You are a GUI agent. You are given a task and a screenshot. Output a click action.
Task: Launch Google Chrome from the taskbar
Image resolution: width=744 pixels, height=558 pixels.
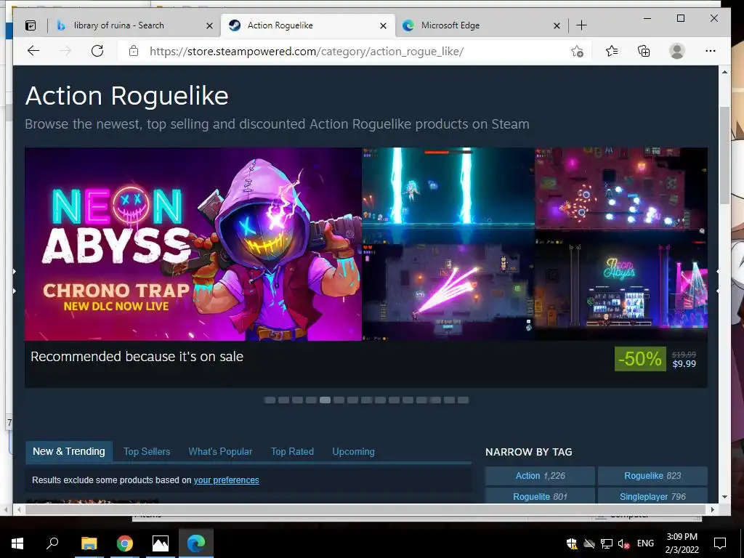[125, 543]
